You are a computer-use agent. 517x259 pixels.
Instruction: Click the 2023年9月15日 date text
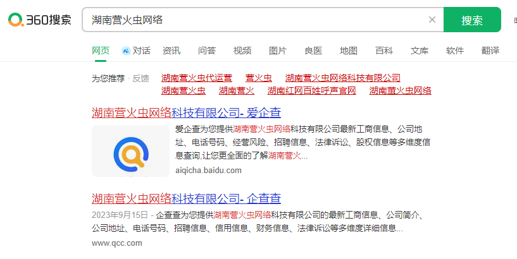click(120, 215)
